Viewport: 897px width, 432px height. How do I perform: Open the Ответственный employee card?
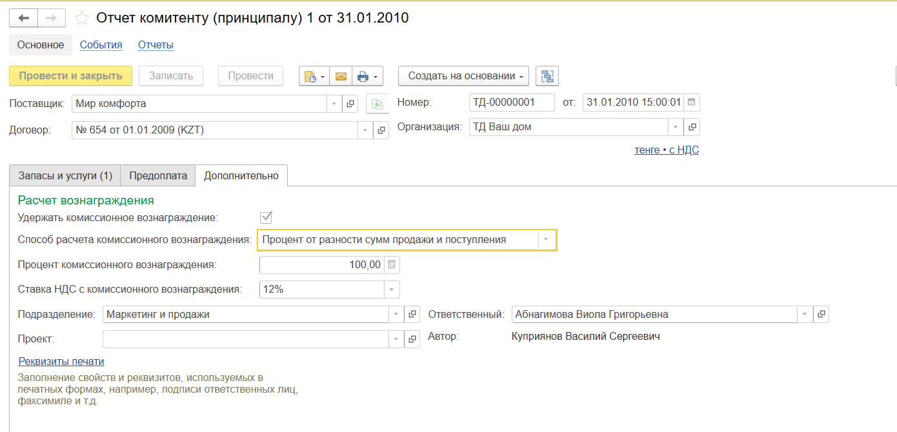coord(821,315)
